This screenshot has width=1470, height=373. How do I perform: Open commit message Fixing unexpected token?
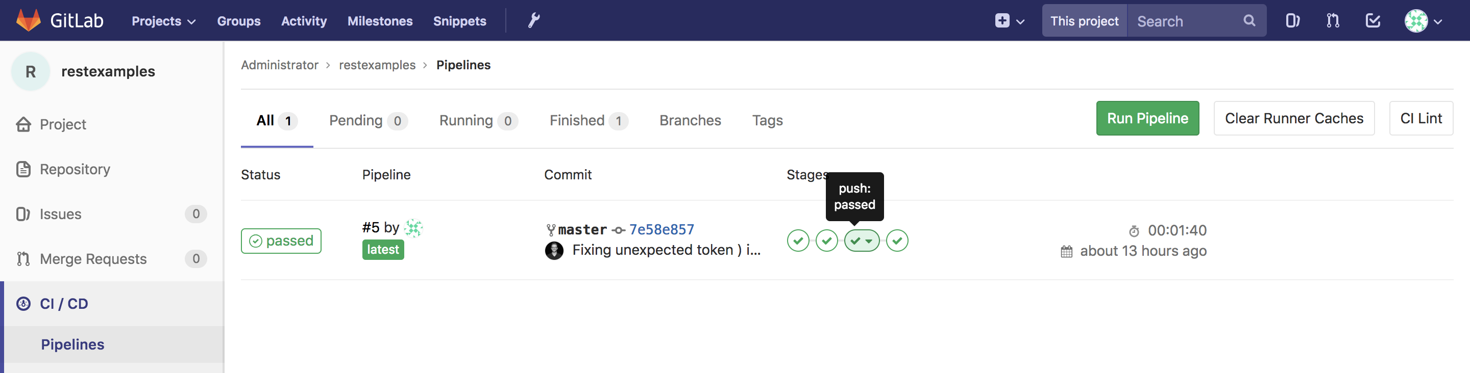click(666, 250)
